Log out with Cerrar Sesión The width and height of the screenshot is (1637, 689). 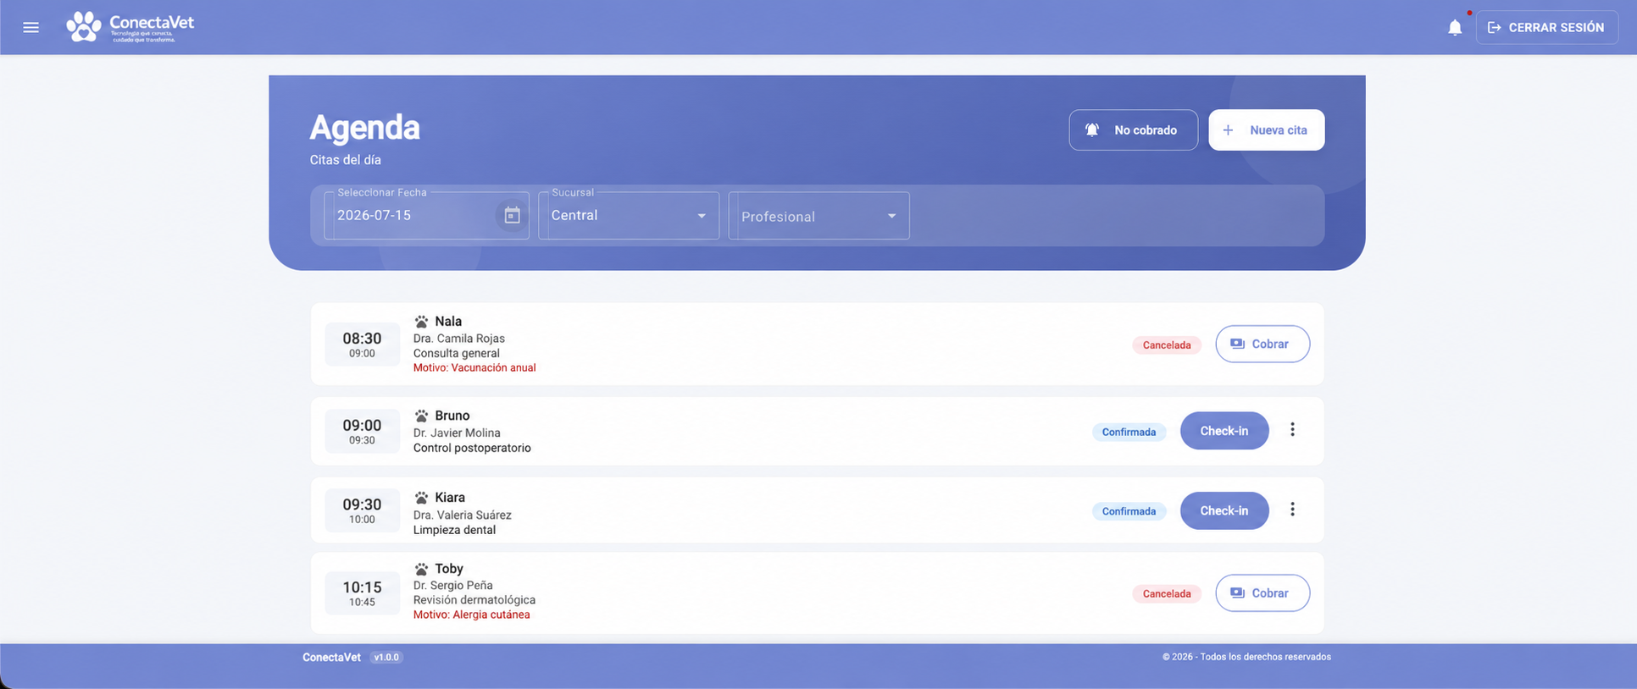(x=1546, y=28)
